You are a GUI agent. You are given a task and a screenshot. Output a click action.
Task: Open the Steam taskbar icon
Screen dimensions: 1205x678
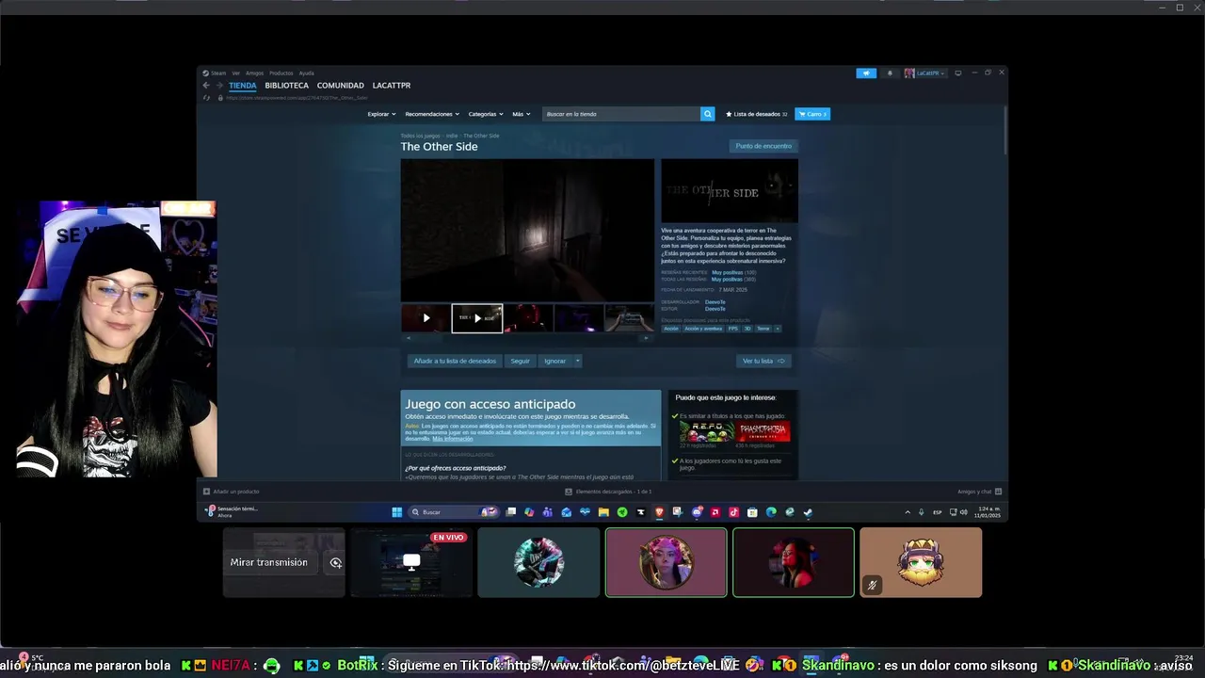click(808, 512)
